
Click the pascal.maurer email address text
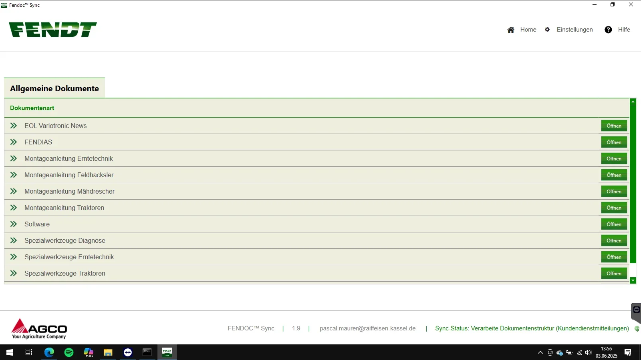click(x=367, y=328)
